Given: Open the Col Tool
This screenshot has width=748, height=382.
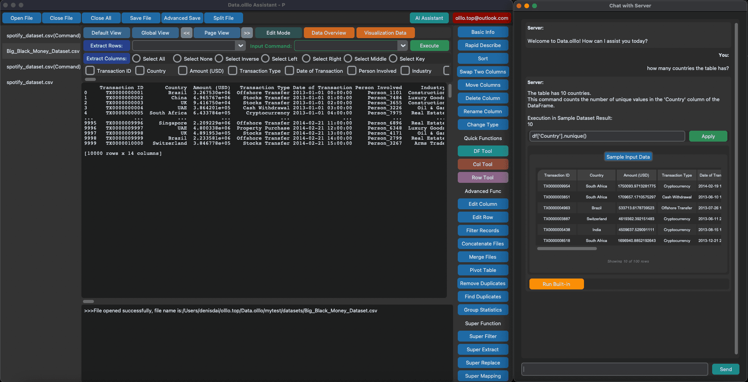Looking at the screenshot, I should (x=483, y=164).
